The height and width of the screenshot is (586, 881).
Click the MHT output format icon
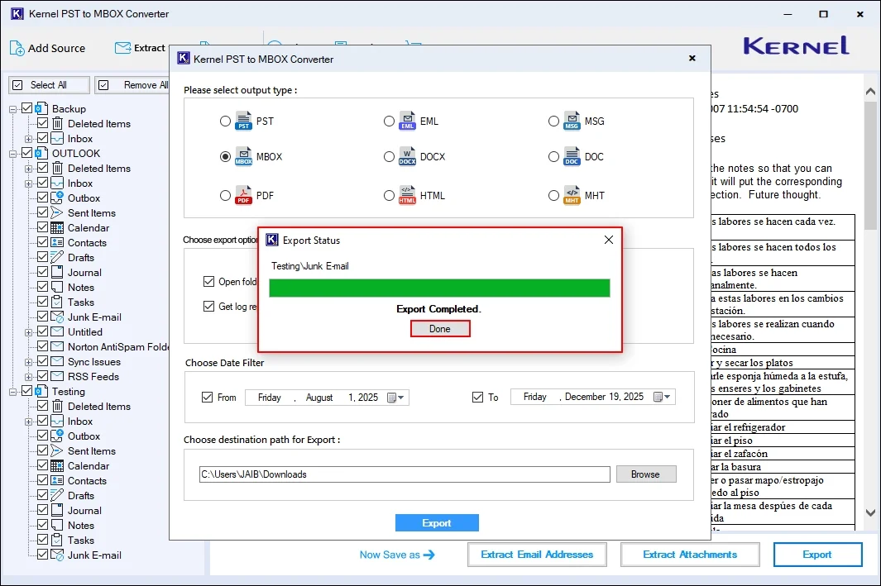point(572,195)
